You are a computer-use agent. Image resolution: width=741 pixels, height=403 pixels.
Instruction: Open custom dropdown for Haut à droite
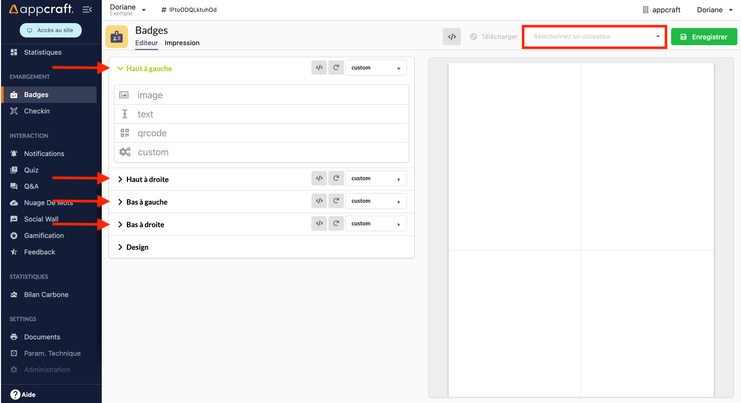pos(376,178)
